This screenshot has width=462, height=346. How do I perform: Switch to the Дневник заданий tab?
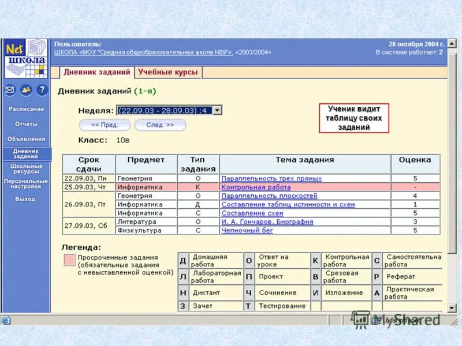pos(97,72)
